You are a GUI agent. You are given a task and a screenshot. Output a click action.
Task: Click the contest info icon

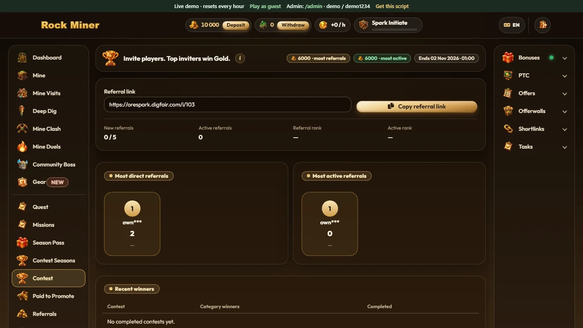[240, 58]
